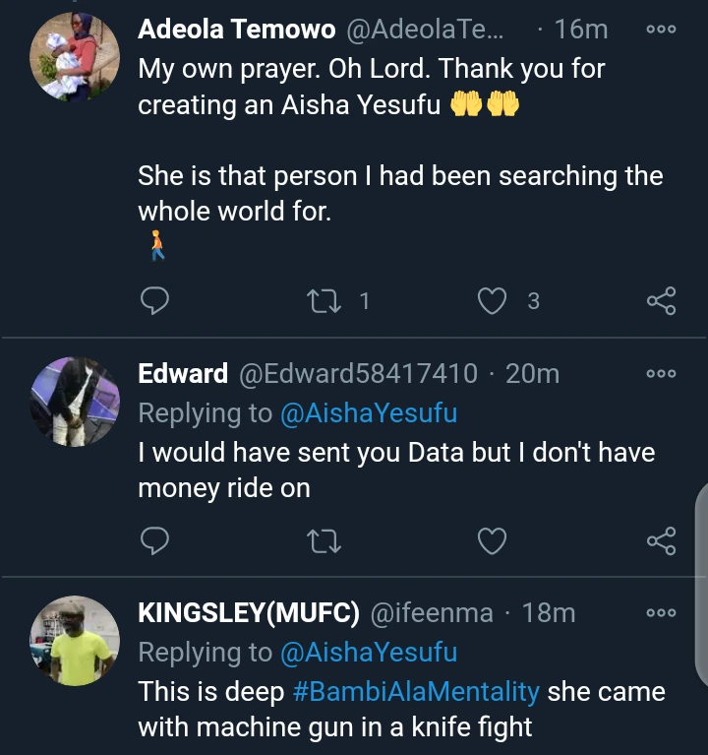Reply to Edward's tweet
Screen dimensions: 708x755
coord(154,540)
